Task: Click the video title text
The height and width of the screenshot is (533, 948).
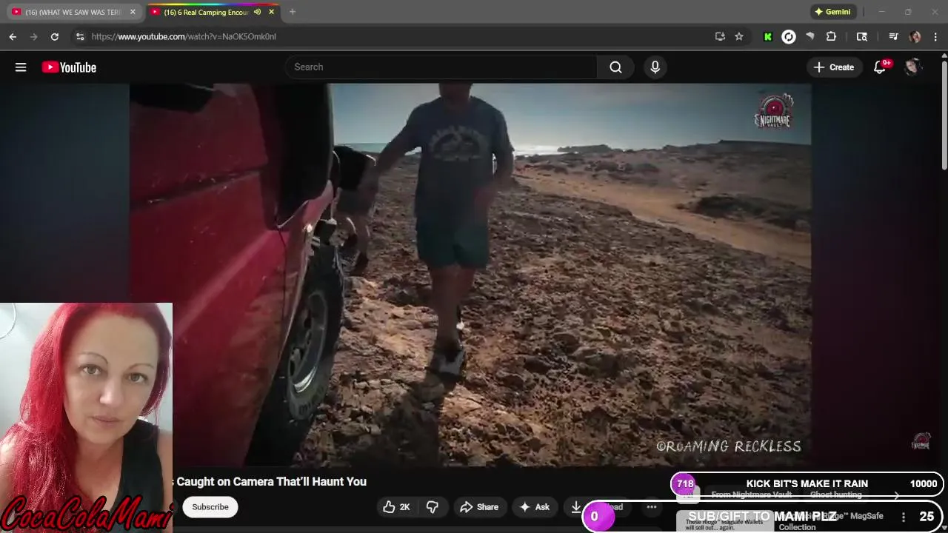Action: click(x=271, y=482)
